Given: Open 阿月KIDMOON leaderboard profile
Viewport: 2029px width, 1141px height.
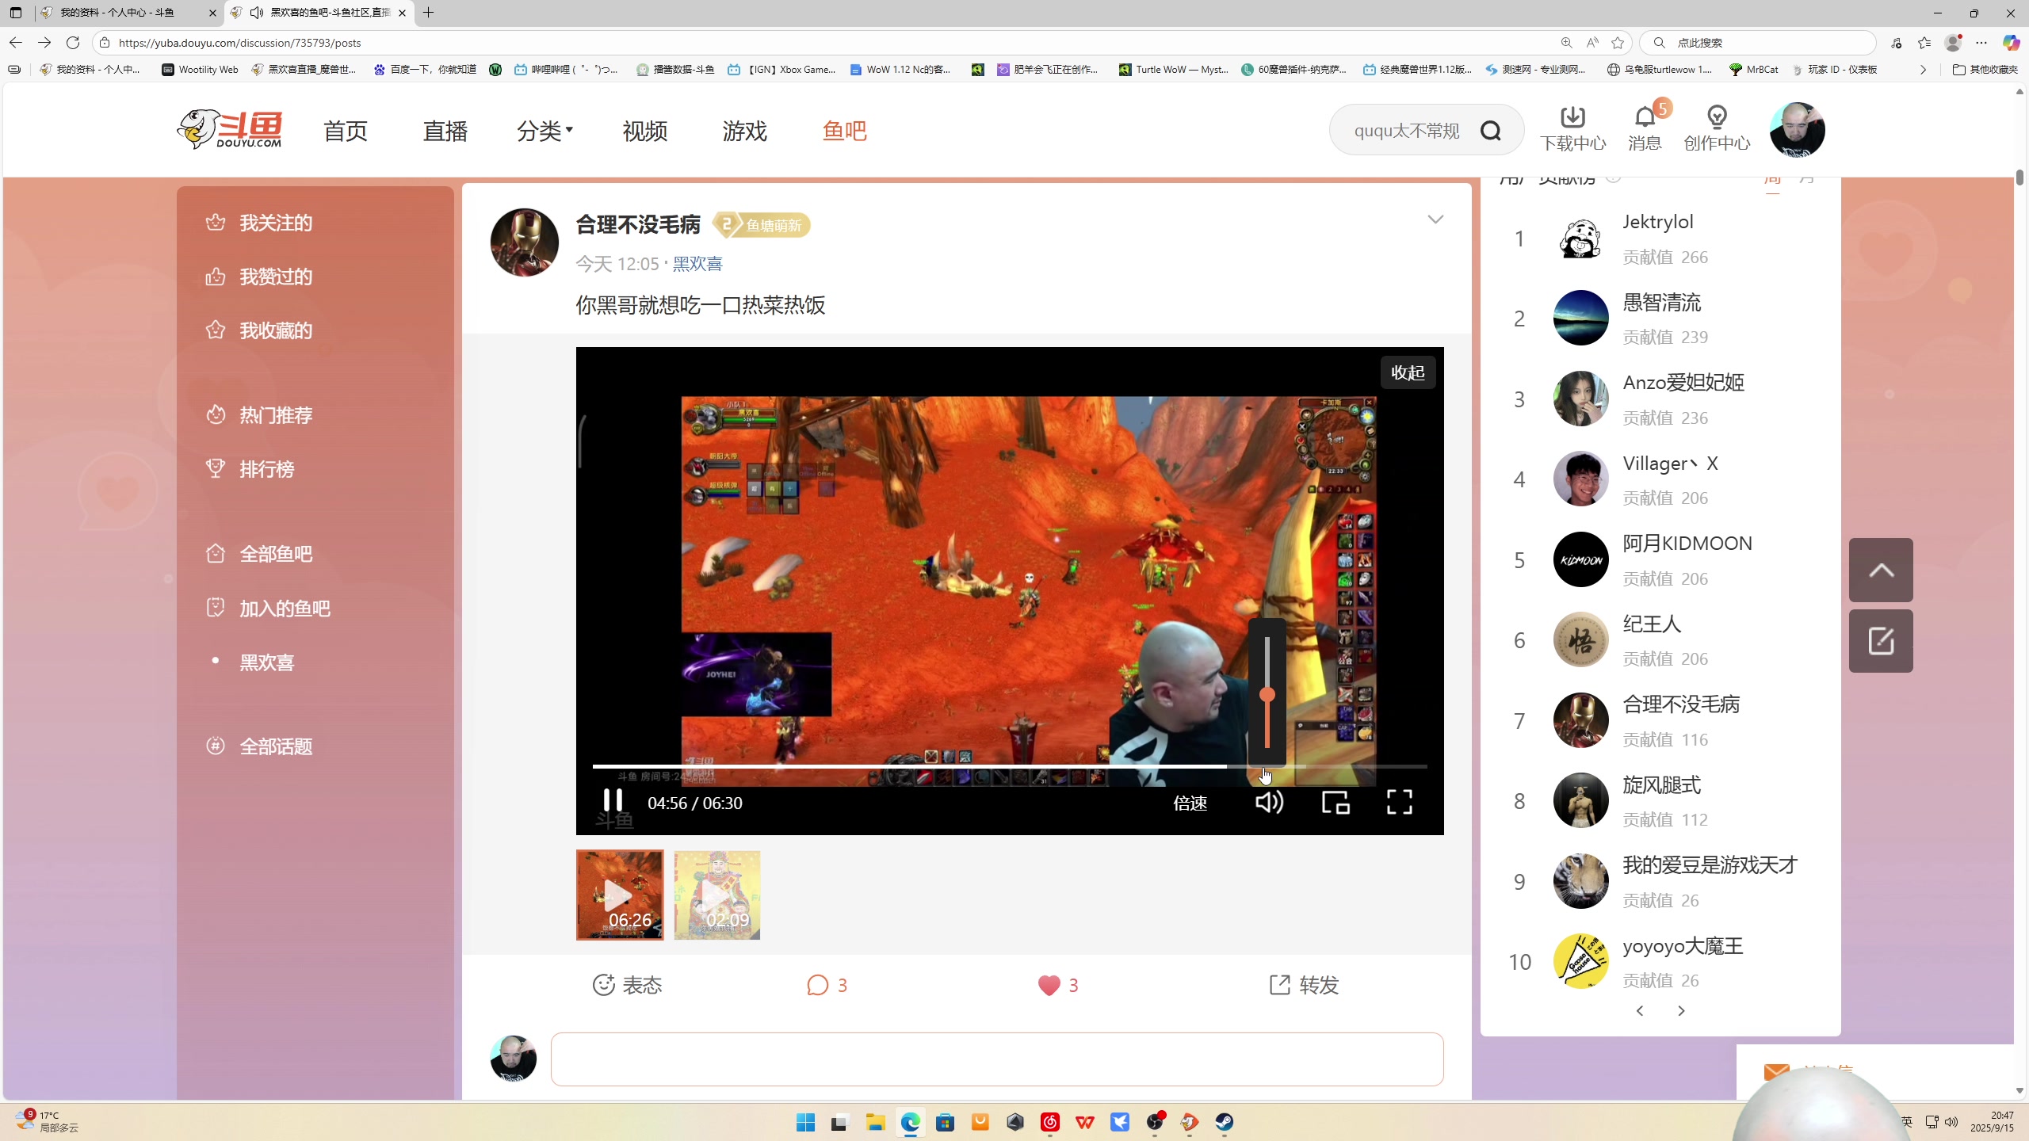Looking at the screenshot, I should 1687,544.
